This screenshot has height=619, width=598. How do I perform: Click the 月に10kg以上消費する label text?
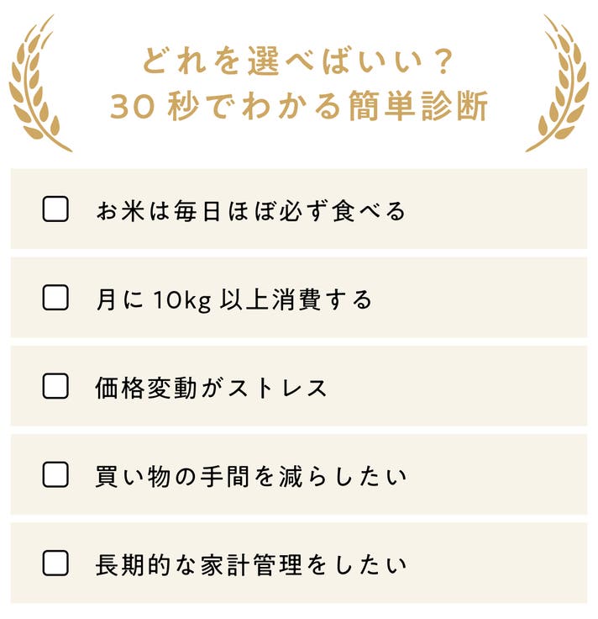[233, 299]
